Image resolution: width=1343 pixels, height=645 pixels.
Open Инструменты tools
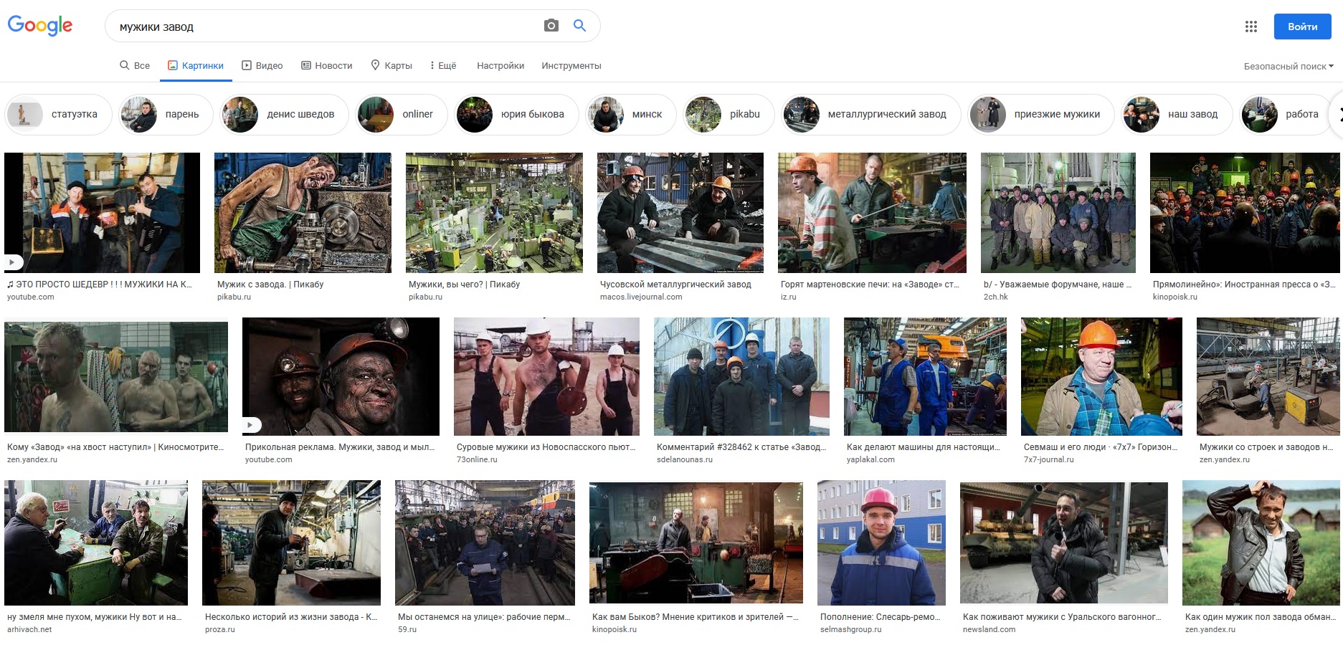571,65
